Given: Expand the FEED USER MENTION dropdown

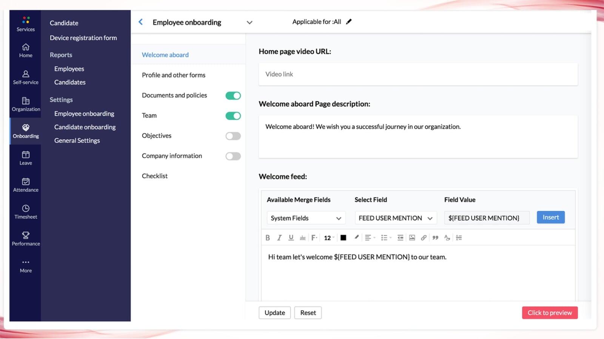Looking at the screenshot, I should (x=395, y=218).
